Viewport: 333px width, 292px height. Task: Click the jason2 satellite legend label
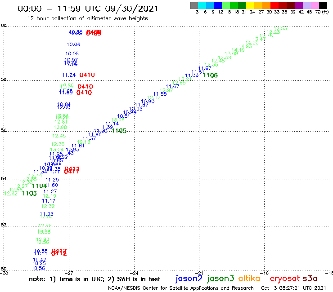(189, 279)
